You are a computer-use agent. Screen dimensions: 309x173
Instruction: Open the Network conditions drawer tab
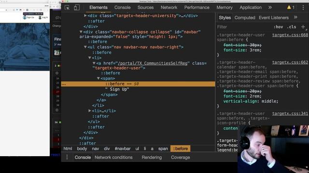[x=113, y=158]
